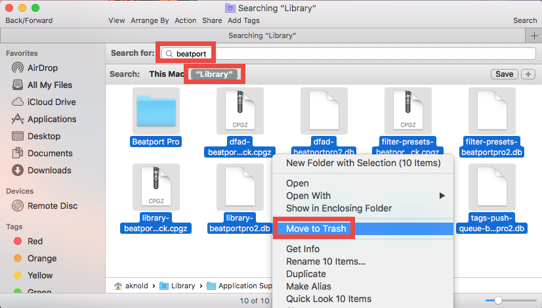Click the Remote Disc device icon
Image resolution: width=542 pixels, height=308 pixels.
[x=17, y=206]
